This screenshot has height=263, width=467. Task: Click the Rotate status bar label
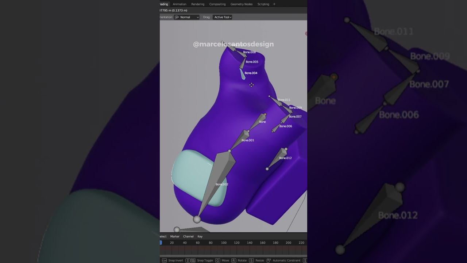point(242,260)
